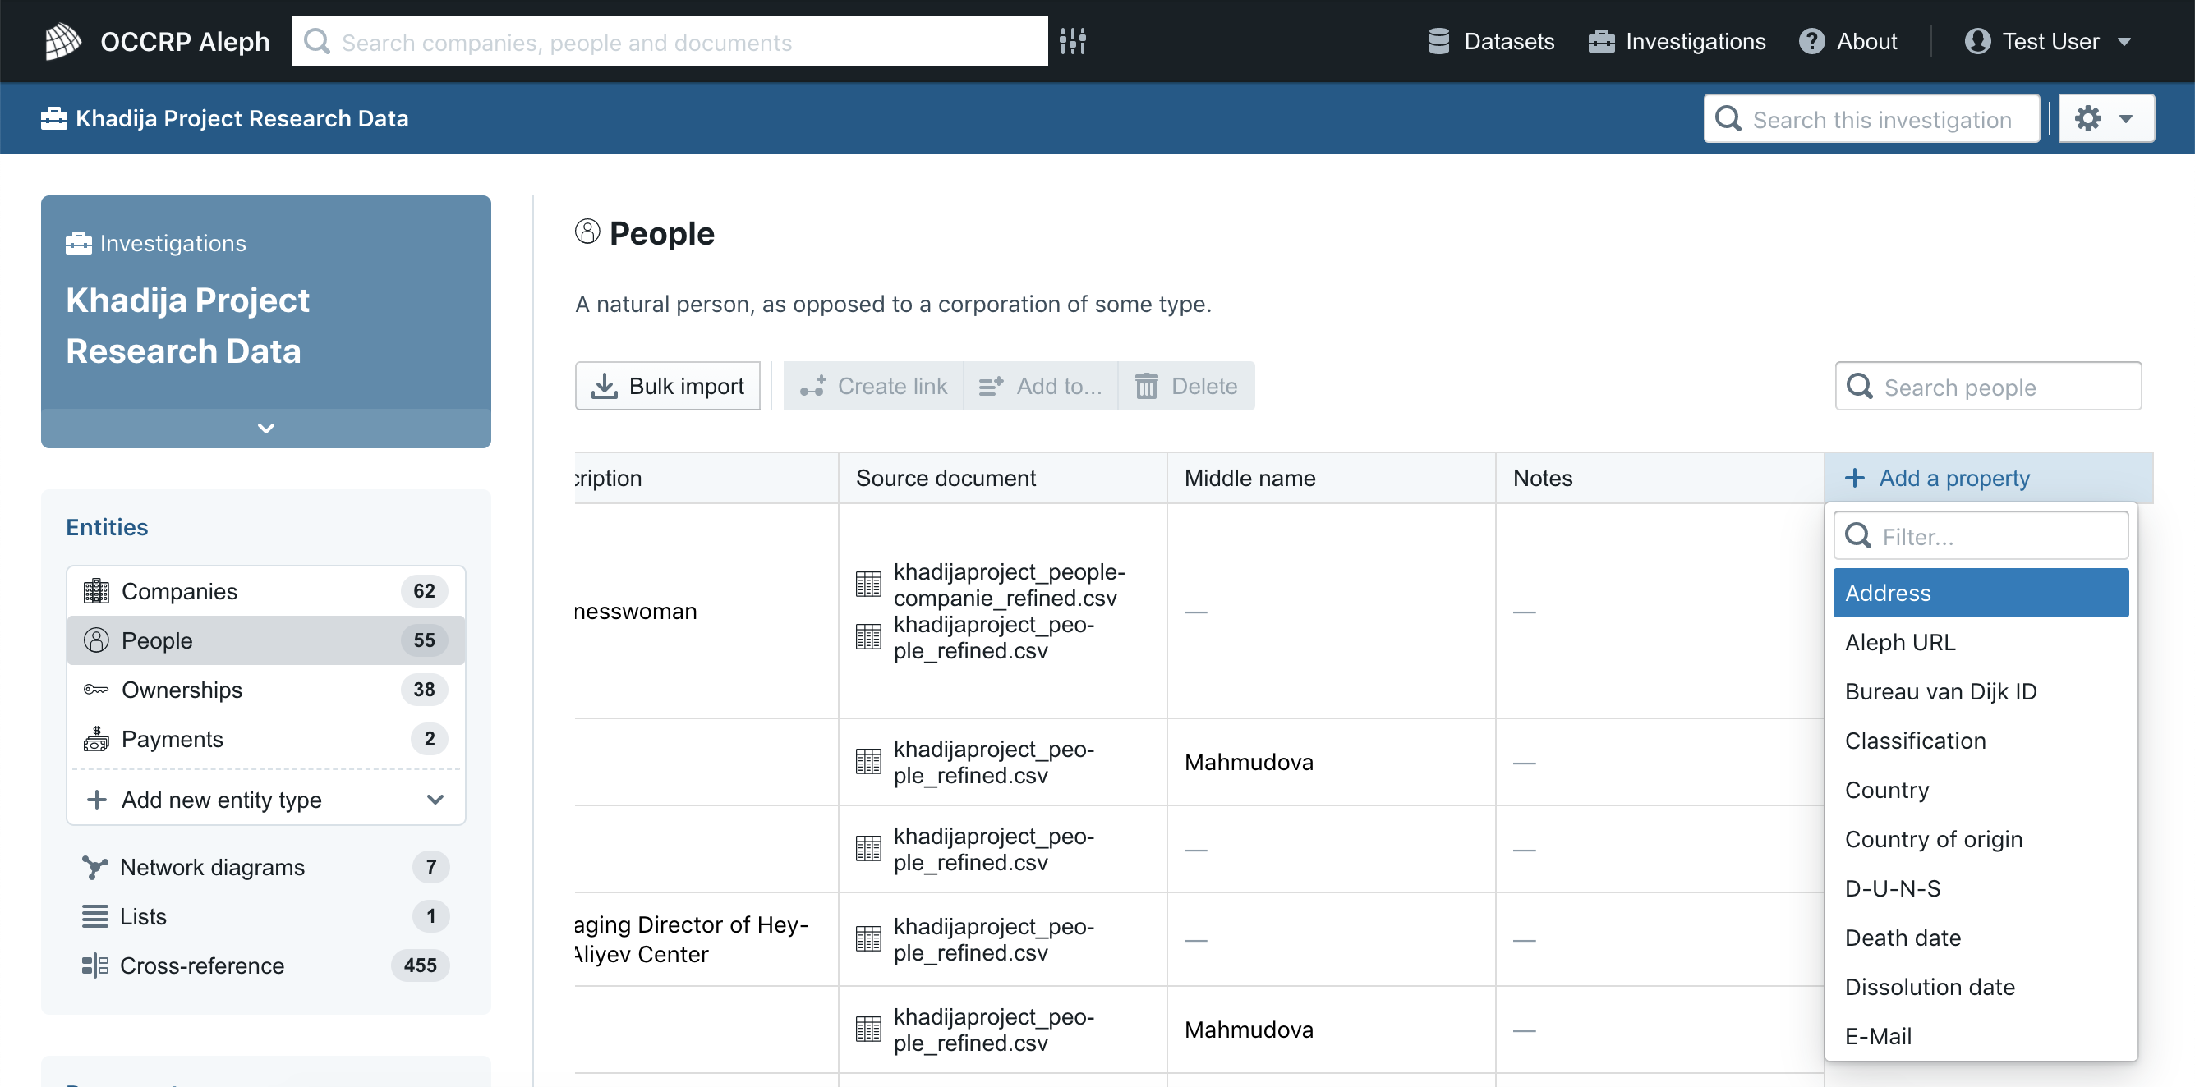Open Network diagrams section

point(266,867)
